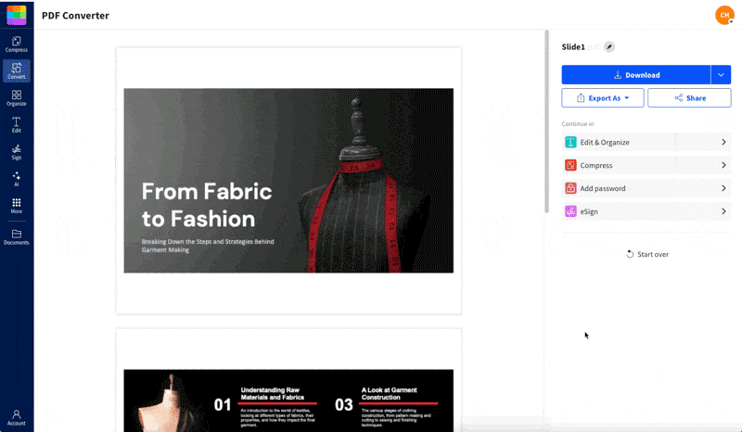Viewport: 742px width, 432px height.
Task: Click the blue Download button
Action: [635, 75]
